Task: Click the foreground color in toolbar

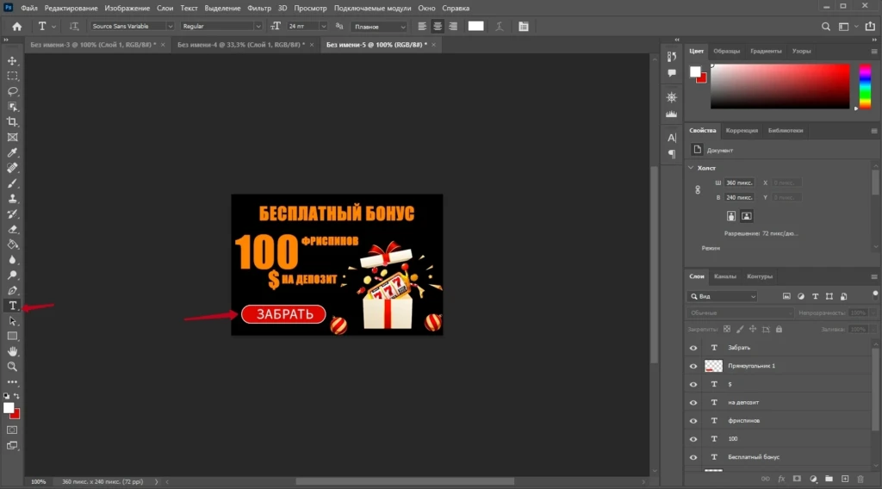Action: 9,408
